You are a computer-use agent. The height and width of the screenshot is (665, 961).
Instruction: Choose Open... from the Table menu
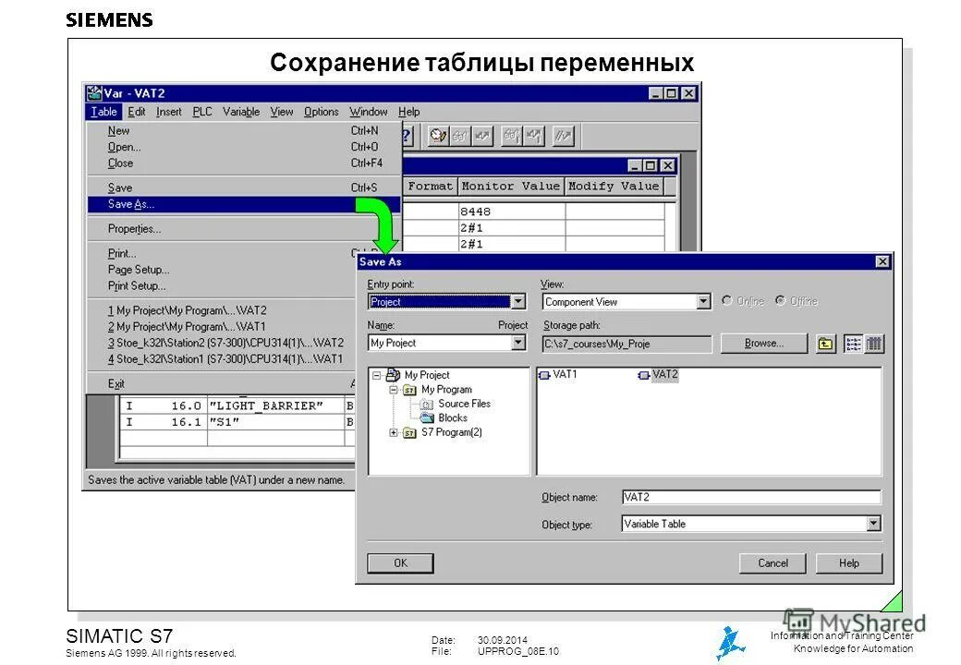coord(244,147)
